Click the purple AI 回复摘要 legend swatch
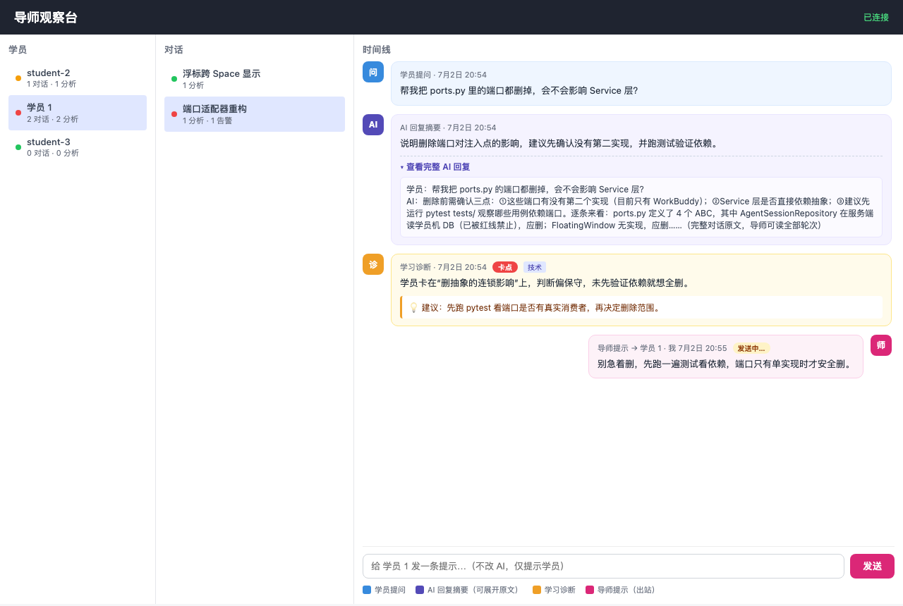 420,590
